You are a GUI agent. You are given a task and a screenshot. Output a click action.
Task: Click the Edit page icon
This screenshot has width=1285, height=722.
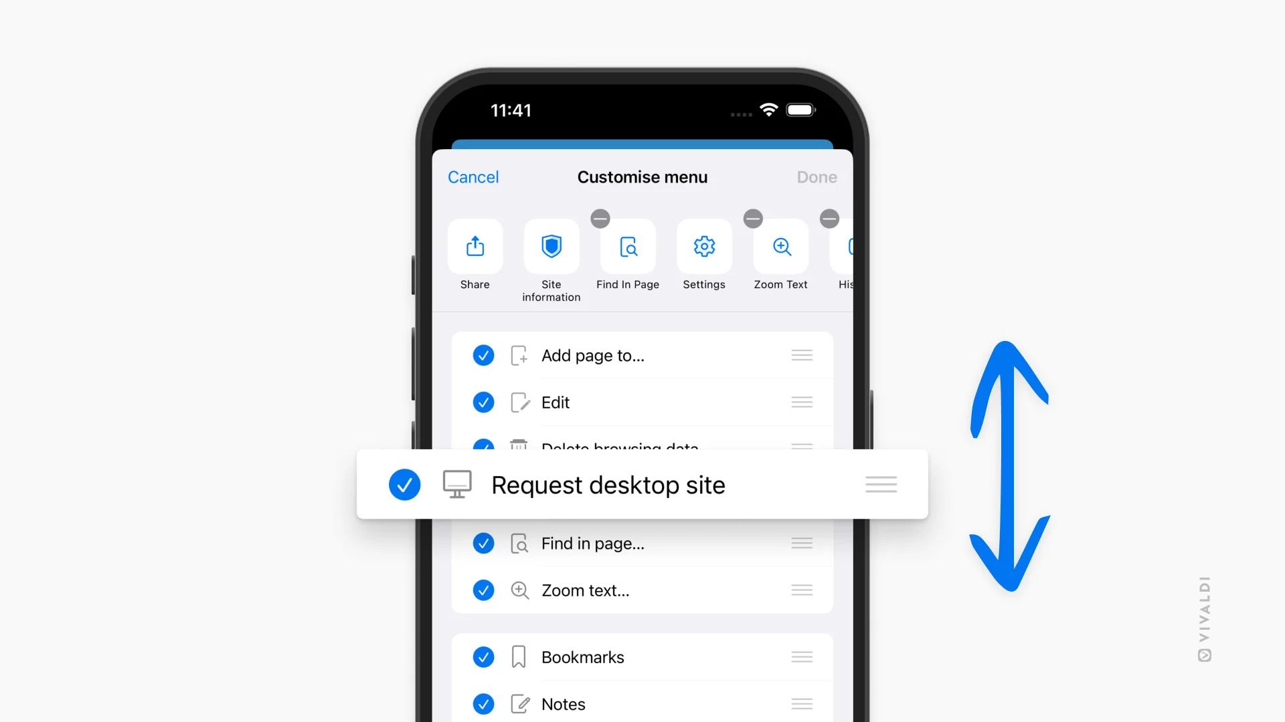click(x=518, y=402)
